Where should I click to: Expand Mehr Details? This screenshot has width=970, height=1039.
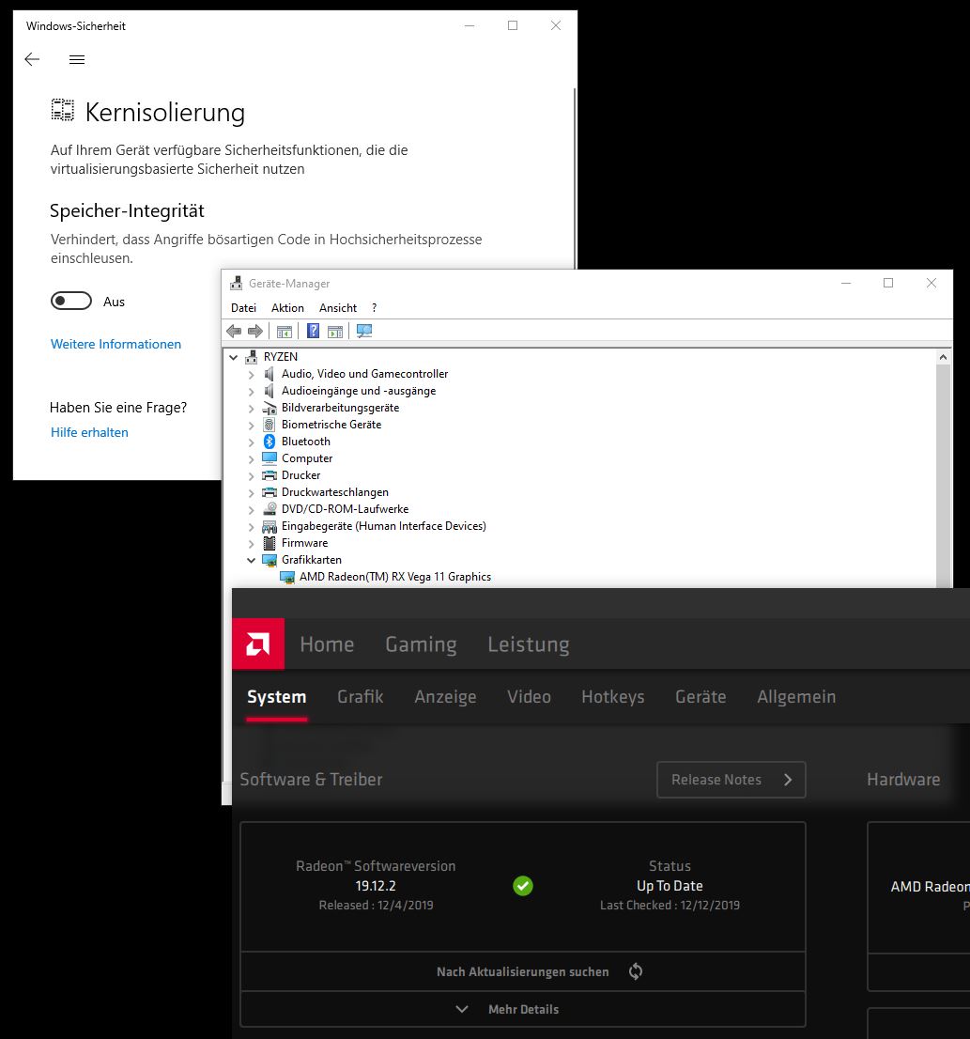click(x=522, y=1009)
